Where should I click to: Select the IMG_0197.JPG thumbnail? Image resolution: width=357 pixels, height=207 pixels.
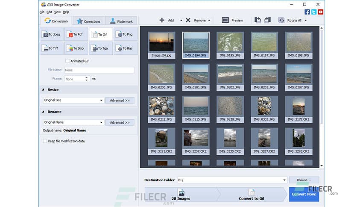(264, 45)
